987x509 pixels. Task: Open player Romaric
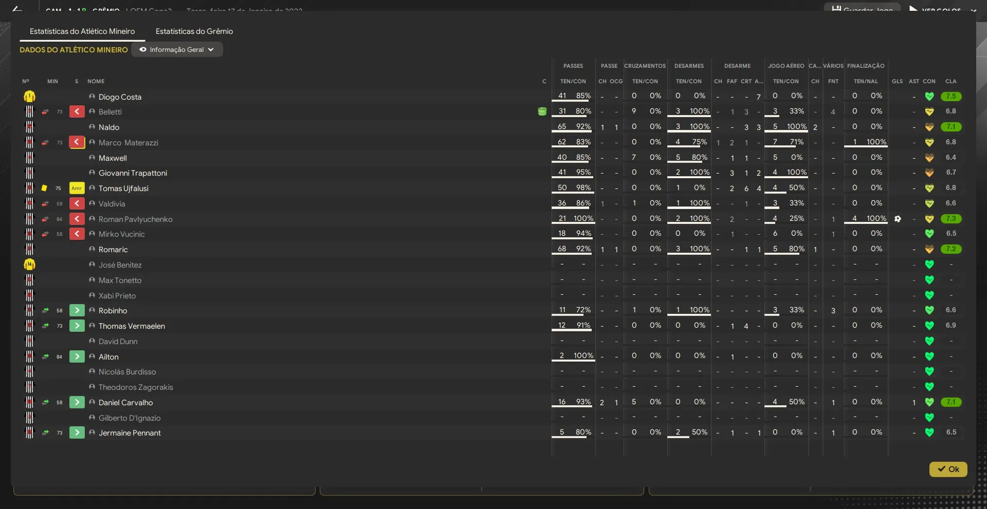pyautogui.click(x=113, y=250)
